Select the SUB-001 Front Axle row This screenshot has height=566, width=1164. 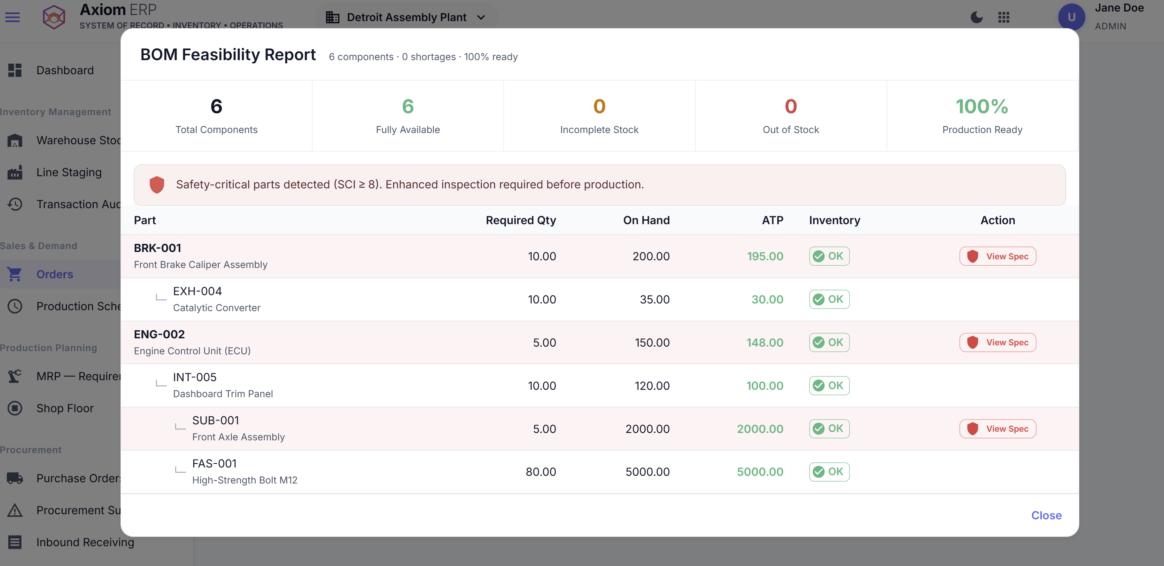coord(600,428)
